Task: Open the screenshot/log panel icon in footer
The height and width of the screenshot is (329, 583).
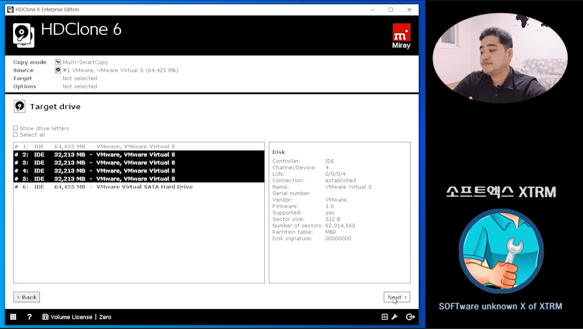Action: coord(384,317)
